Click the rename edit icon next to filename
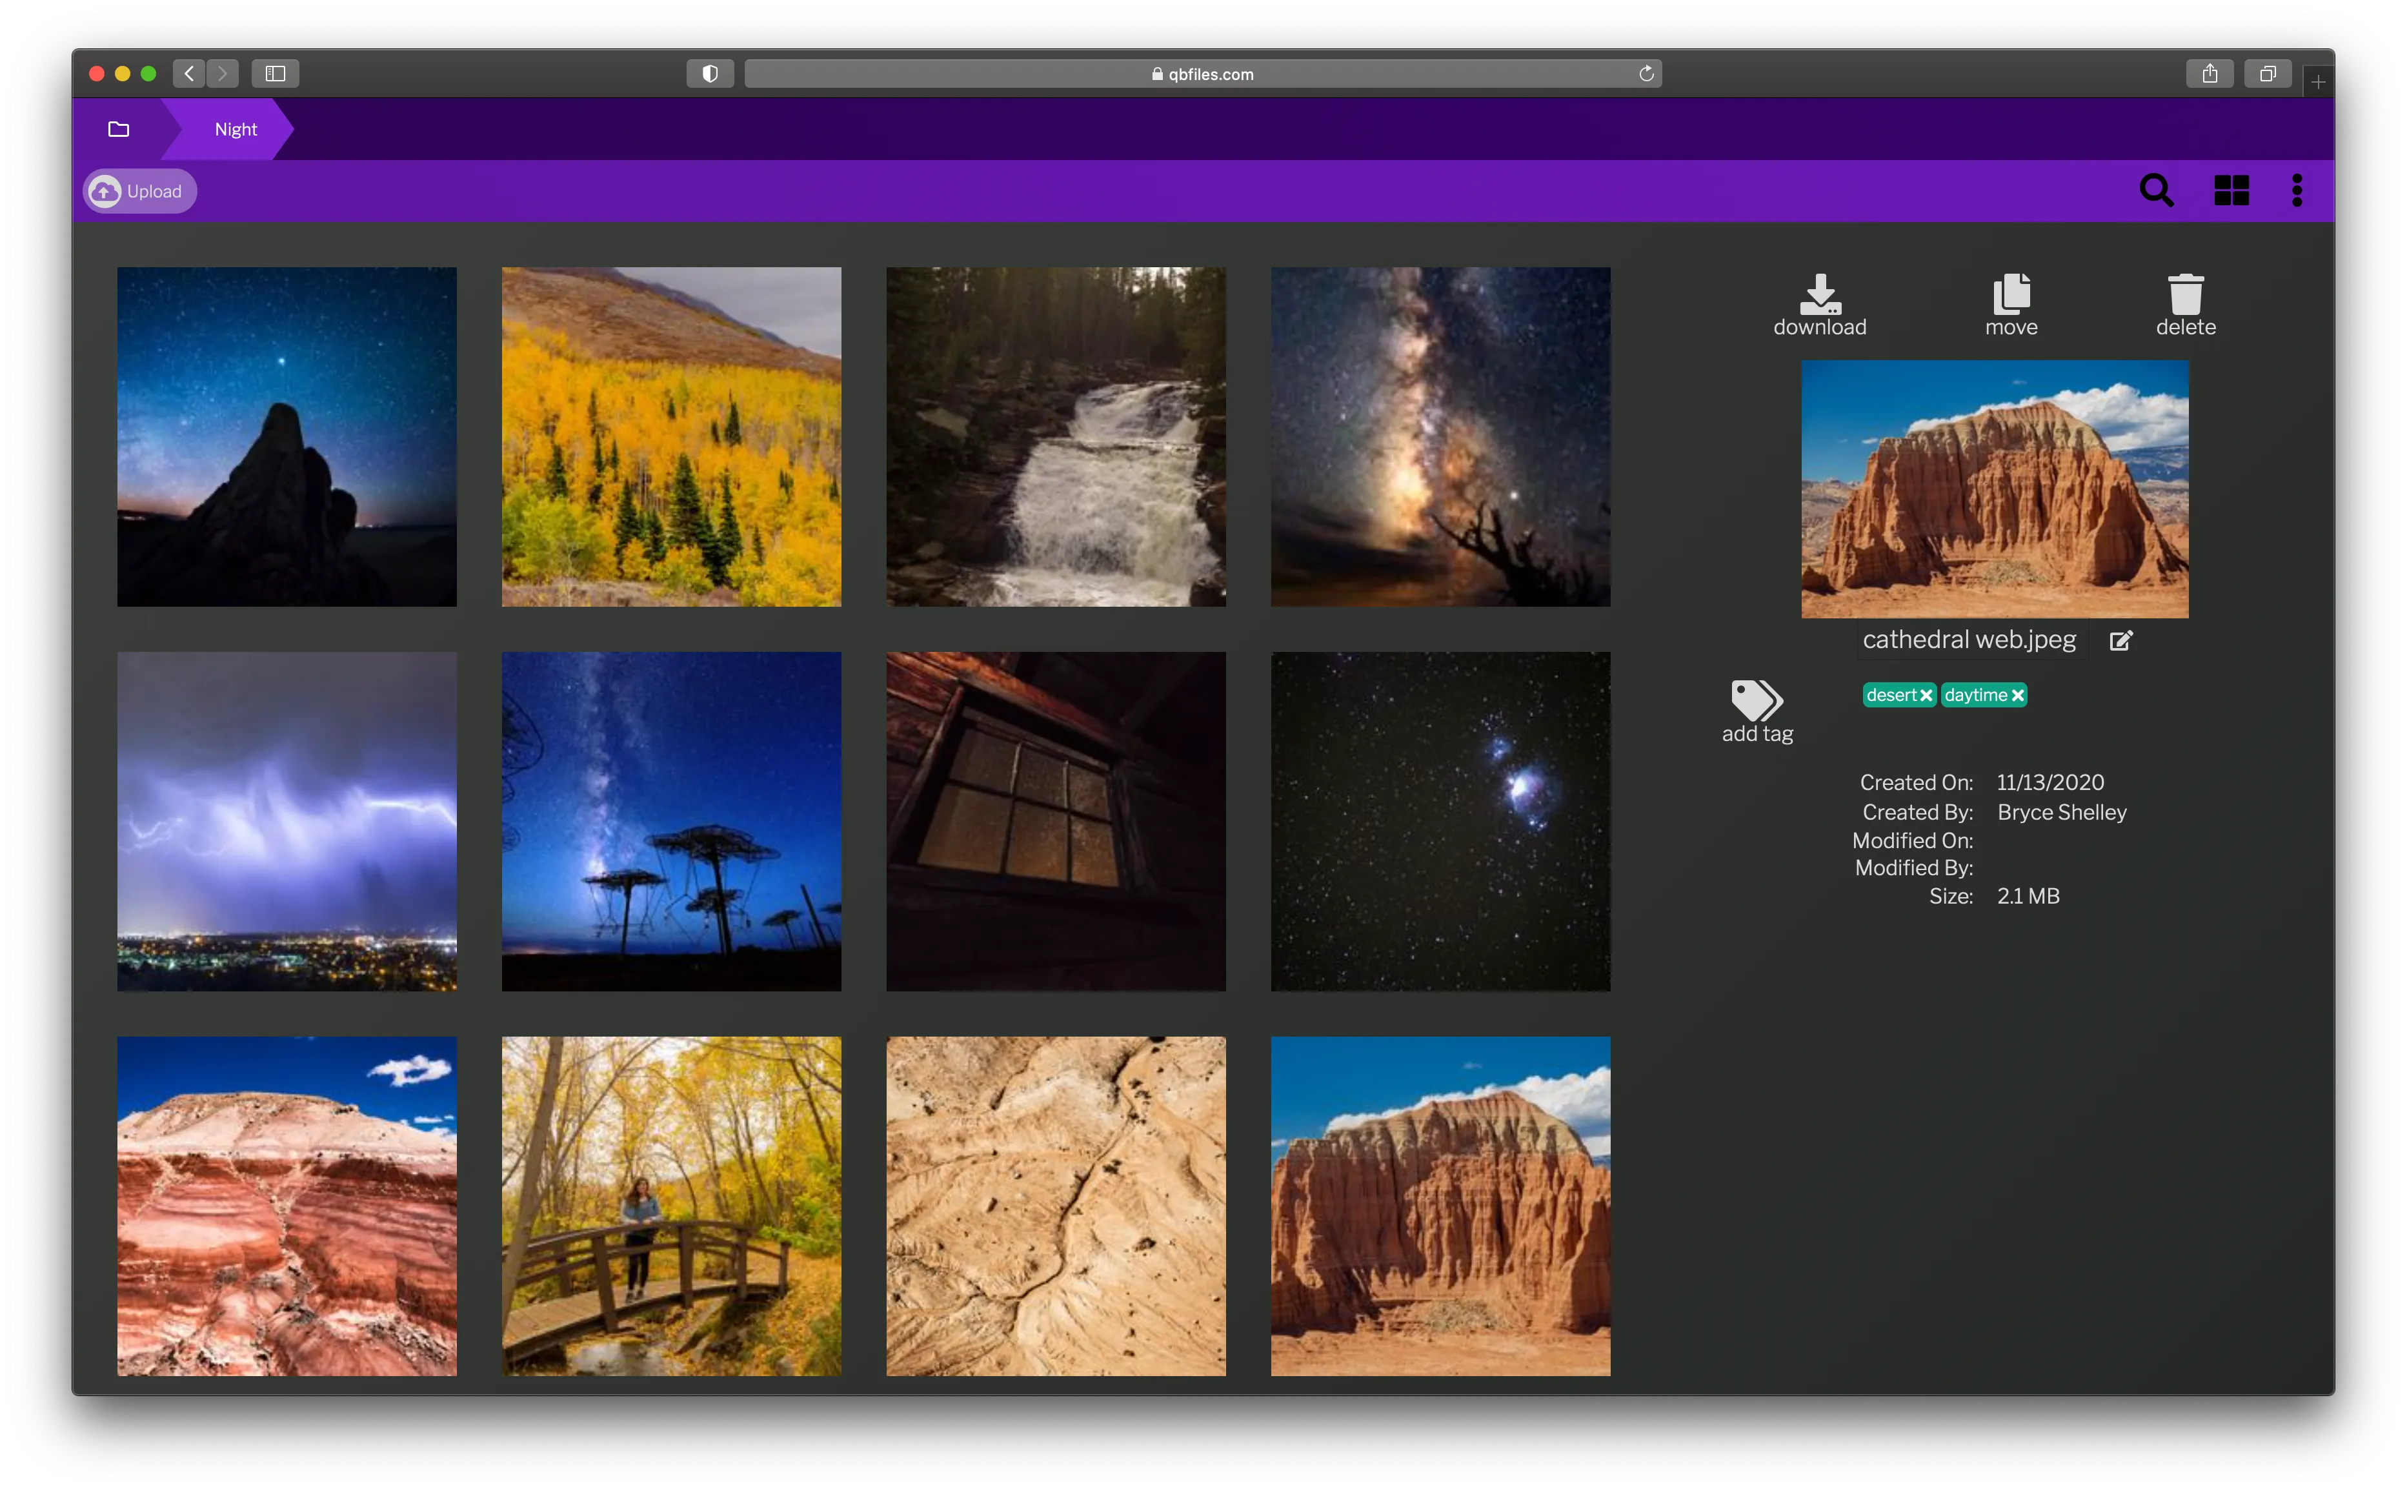Image resolution: width=2407 pixels, height=1491 pixels. pos(2121,641)
